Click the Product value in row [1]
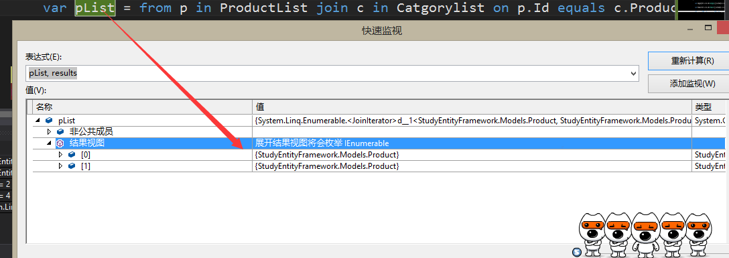 click(x=327, y=166)
